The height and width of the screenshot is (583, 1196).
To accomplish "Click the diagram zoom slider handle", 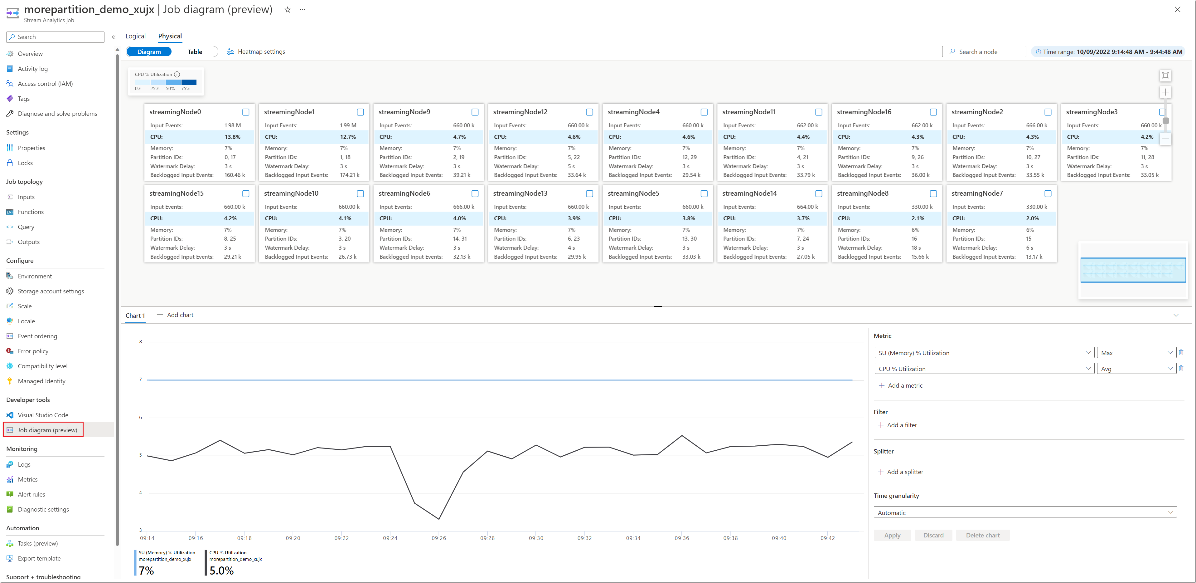I will (1165, 121).
